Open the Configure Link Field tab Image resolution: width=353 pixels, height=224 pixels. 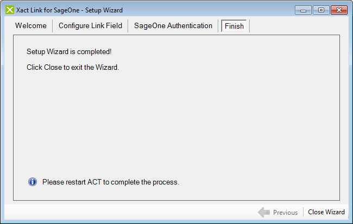[x=90, y=26]
